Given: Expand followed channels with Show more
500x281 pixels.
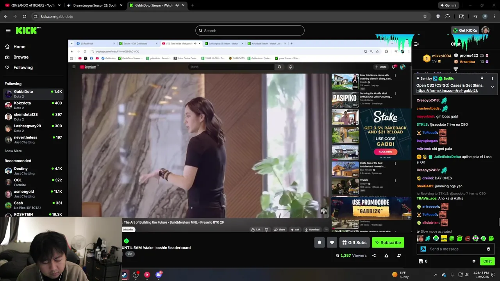Looking at the screenshot, I should (13, 151).
